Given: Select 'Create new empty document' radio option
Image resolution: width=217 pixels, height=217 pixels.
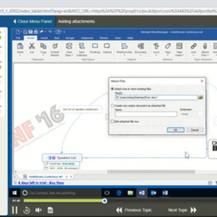Looking at the screenshot, I should [x=112, y=106].
